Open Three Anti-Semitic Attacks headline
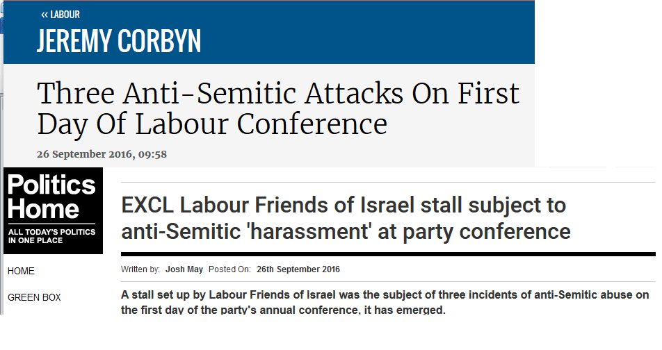This screenshot has width=662, height=350. tap(278, 108)
